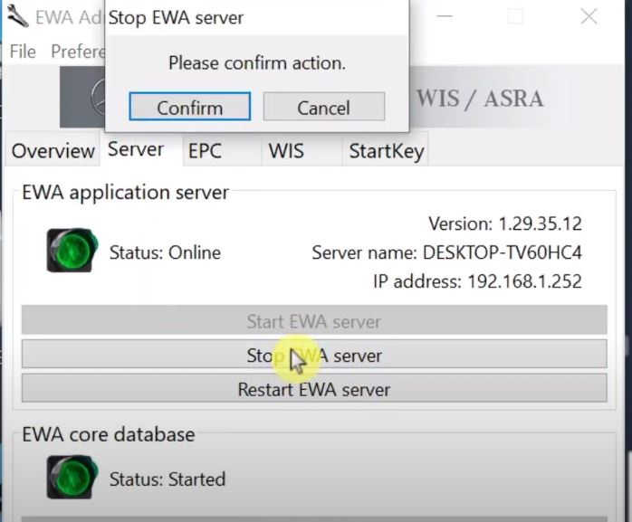Click the 'WIS / ASRA' banner text
Image resolution: width=632 pixels, height=522 pixels.
tap(480, 99)
